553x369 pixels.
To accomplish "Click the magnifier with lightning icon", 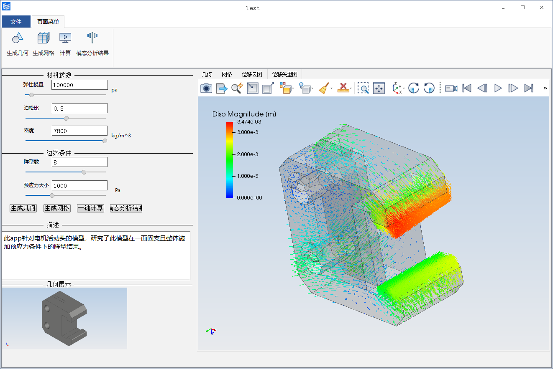I will click(237, 88).
